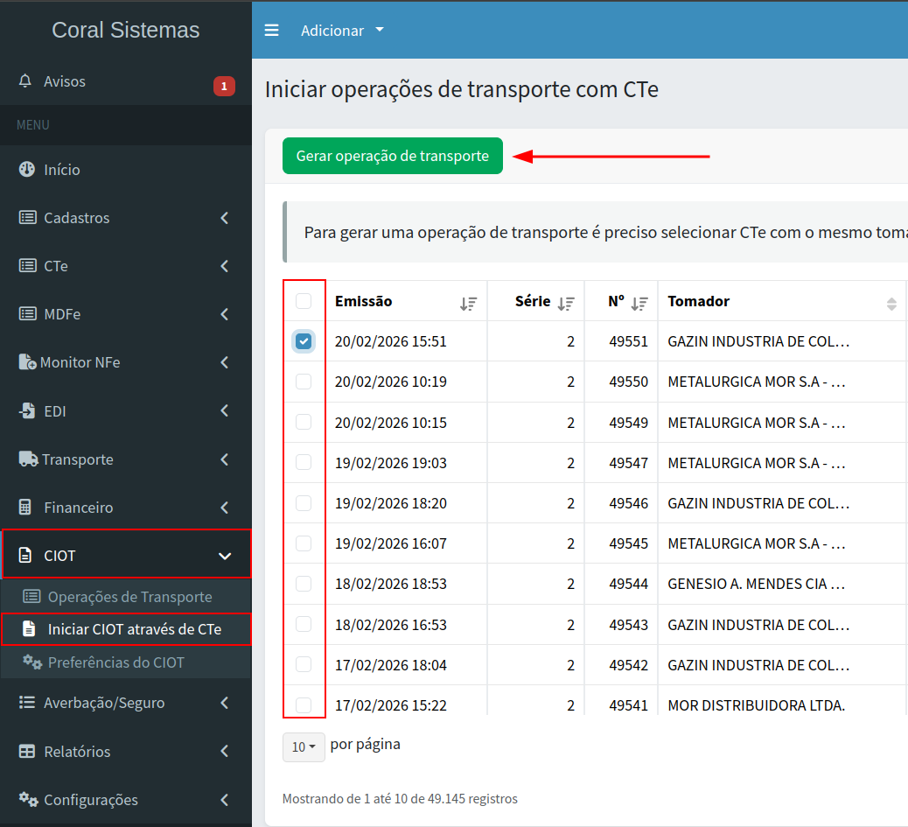Screen dimensions: 908x827
Task: Check the box for CTe 49546
Action: click(x=304, y=503)
